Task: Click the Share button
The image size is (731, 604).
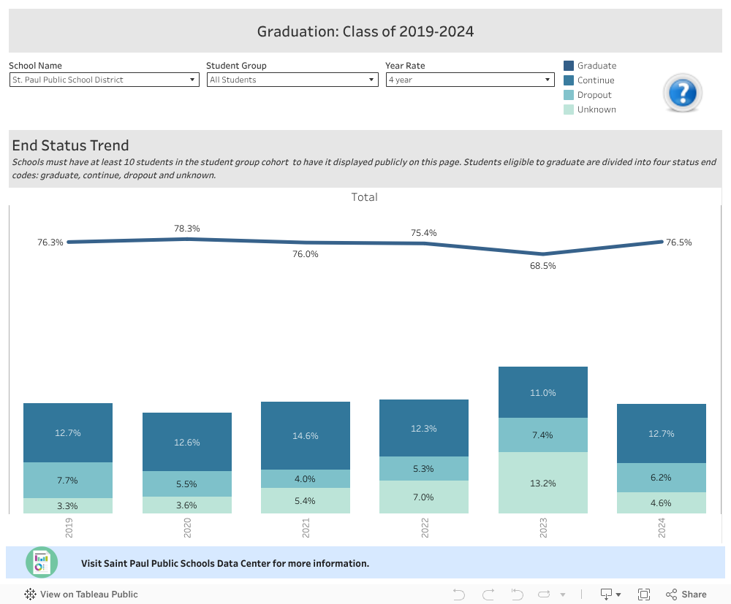Action: click(686, 594)
